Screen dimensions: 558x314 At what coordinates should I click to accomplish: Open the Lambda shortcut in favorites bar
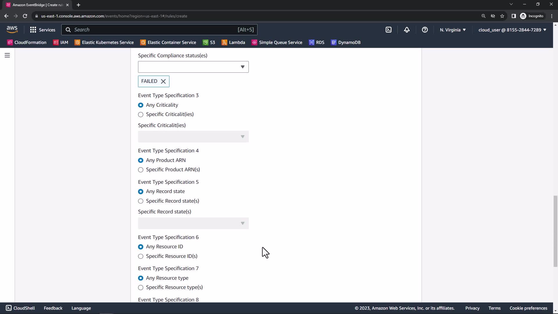tap(233, 42)
